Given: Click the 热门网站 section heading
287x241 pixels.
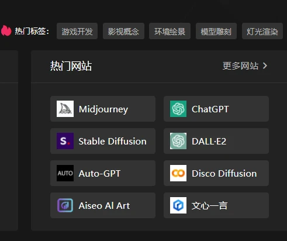Looking at the screenshot, I should 71,66.
